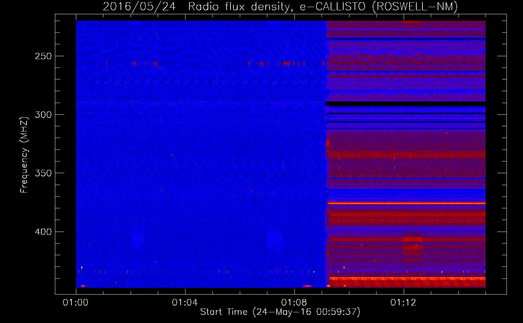
Task: Click the 01:04 time tick label
Action: coord(185,303)
